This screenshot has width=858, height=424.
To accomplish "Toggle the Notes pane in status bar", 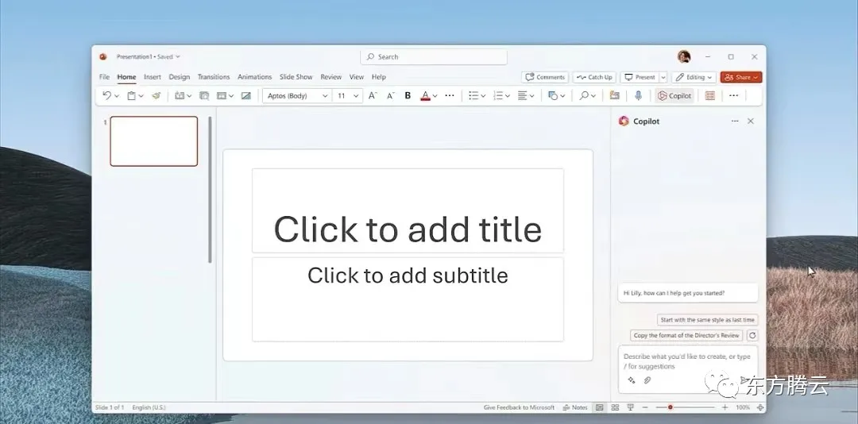I will pyautogui.click(x=575, y=407).
